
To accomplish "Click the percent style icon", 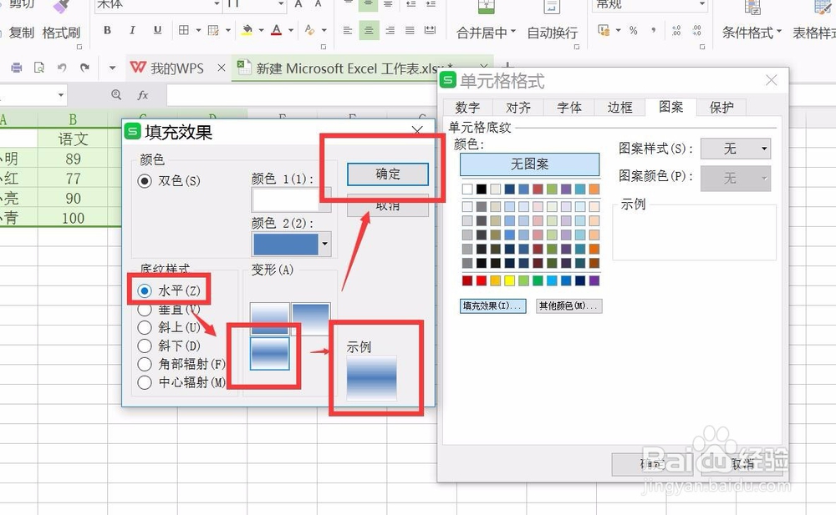I will (633, 30).
